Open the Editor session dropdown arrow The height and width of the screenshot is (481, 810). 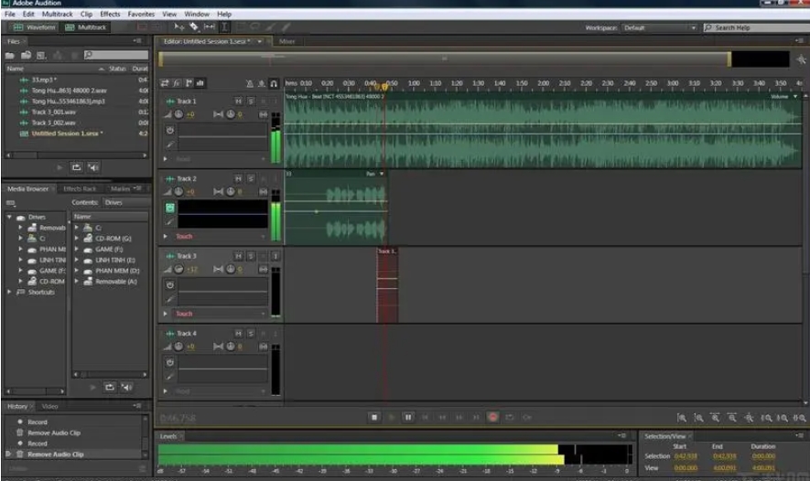point(260,41)
